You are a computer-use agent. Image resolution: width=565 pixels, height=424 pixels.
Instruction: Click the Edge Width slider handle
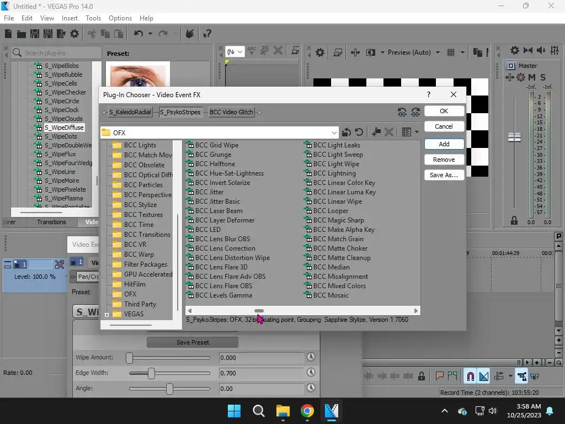151,373
